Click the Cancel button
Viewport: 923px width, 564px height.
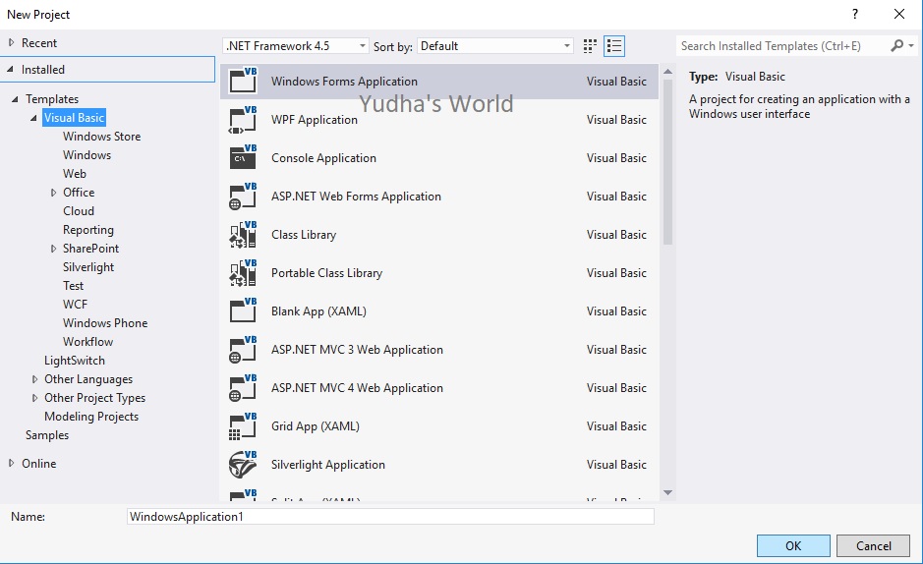pos(874,545)
